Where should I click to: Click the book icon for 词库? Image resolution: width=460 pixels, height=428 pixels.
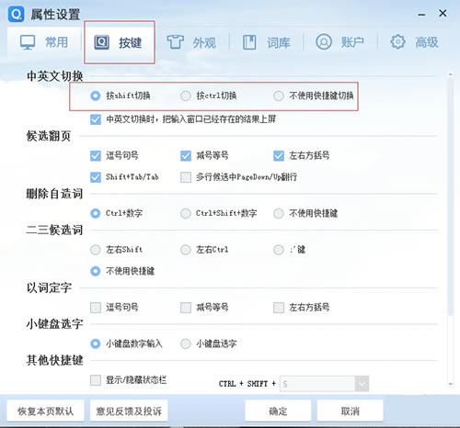pyautogui.click(x=249, y=42)
